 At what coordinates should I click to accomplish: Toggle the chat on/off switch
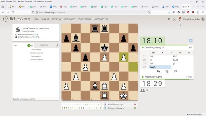point(30,45)
